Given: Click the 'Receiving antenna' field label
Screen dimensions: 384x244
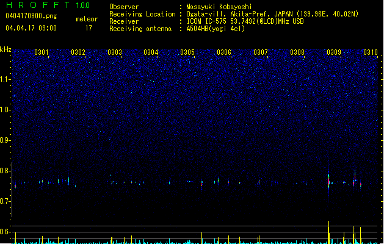Looking at the screenshot, I should click(140, 29).
